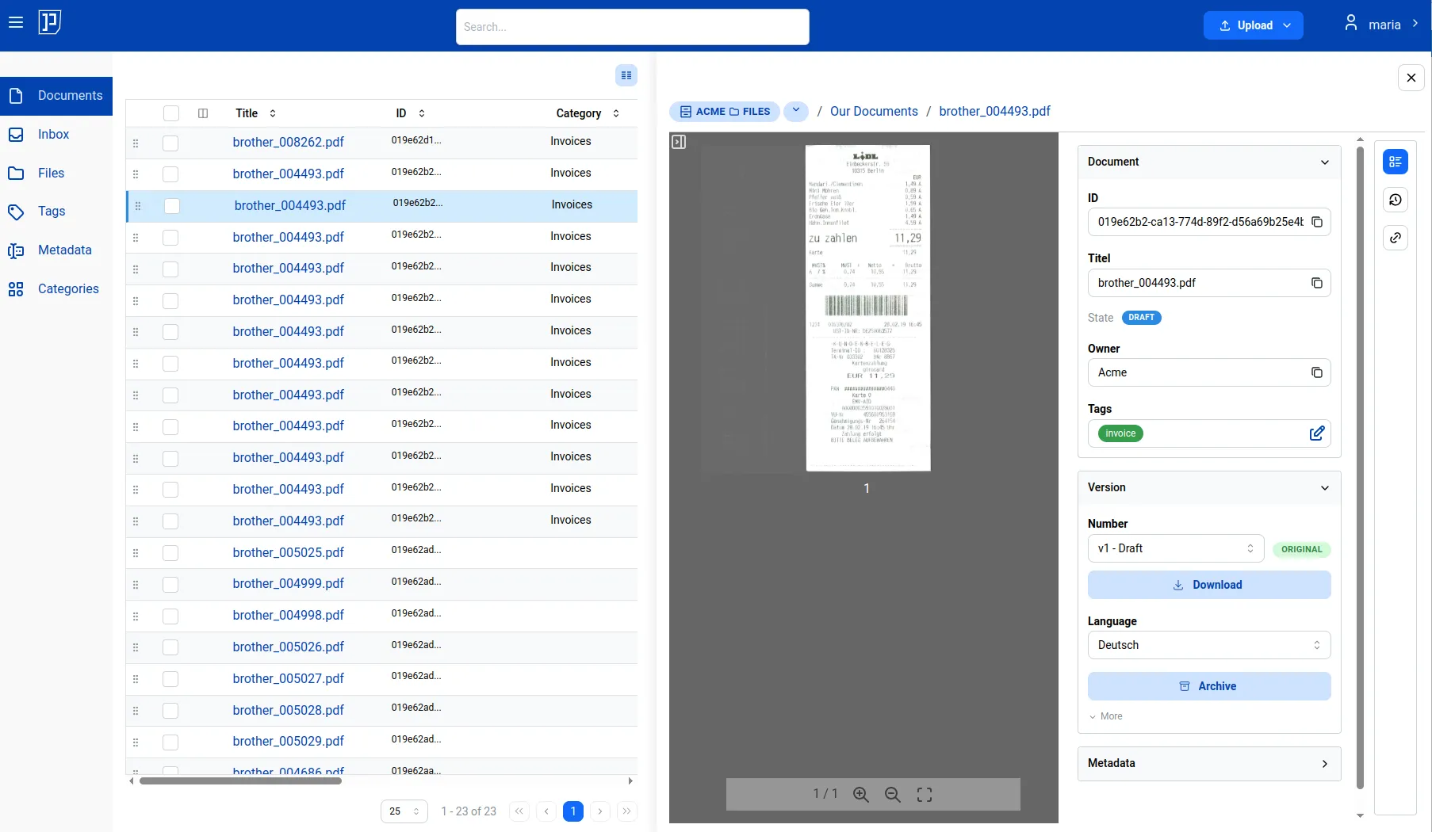Go to the last results page
Viewport: 1432px width, 832px height.
[x=627, y=811]
